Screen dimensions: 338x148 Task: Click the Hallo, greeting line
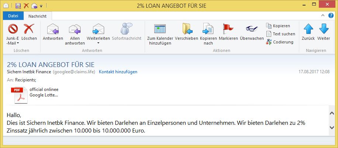tap(14, 115)
